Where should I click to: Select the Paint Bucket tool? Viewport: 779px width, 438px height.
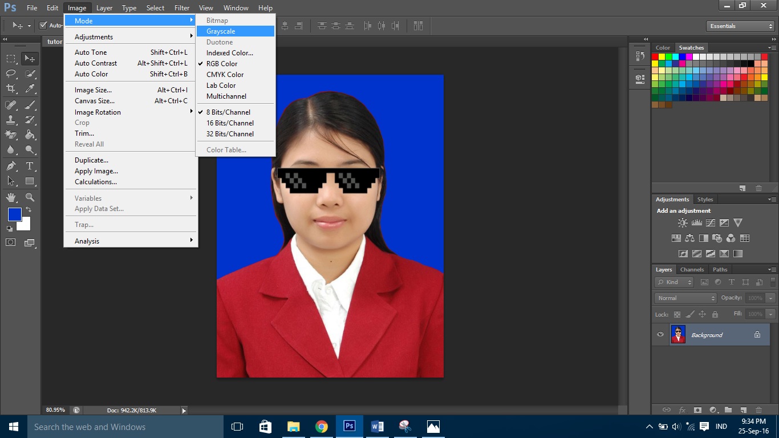30,135
